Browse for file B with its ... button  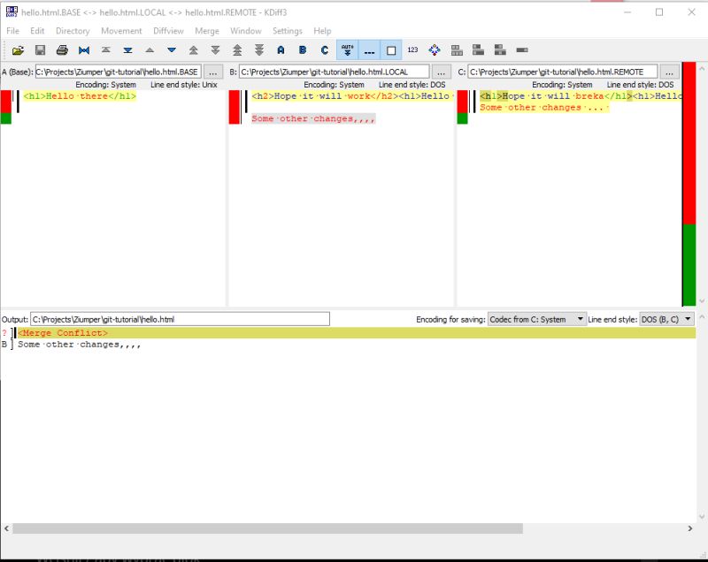coord(440,70)
